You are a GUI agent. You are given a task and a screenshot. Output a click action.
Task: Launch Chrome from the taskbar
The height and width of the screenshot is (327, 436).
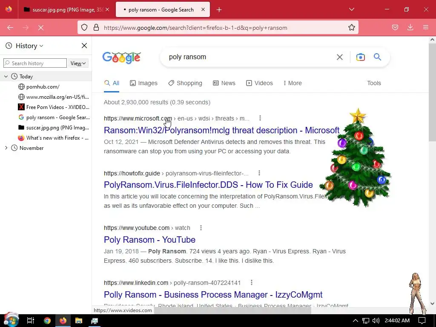pyautogui.click(x=47, y=321)
